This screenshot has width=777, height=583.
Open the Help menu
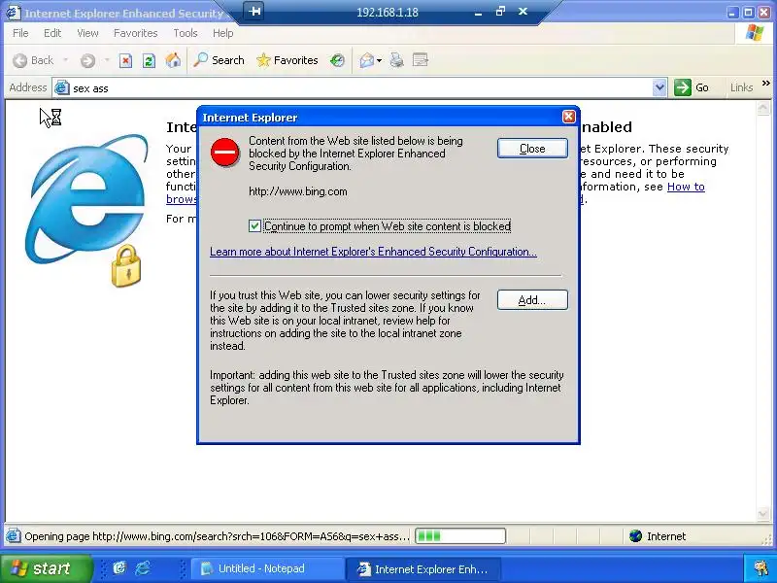pyautogui.click(x=223, y=33)
